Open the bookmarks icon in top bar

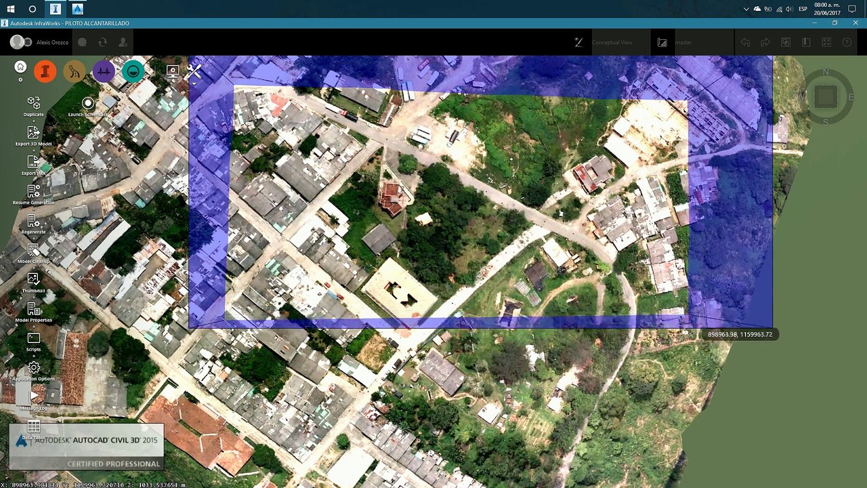[806, 42]
